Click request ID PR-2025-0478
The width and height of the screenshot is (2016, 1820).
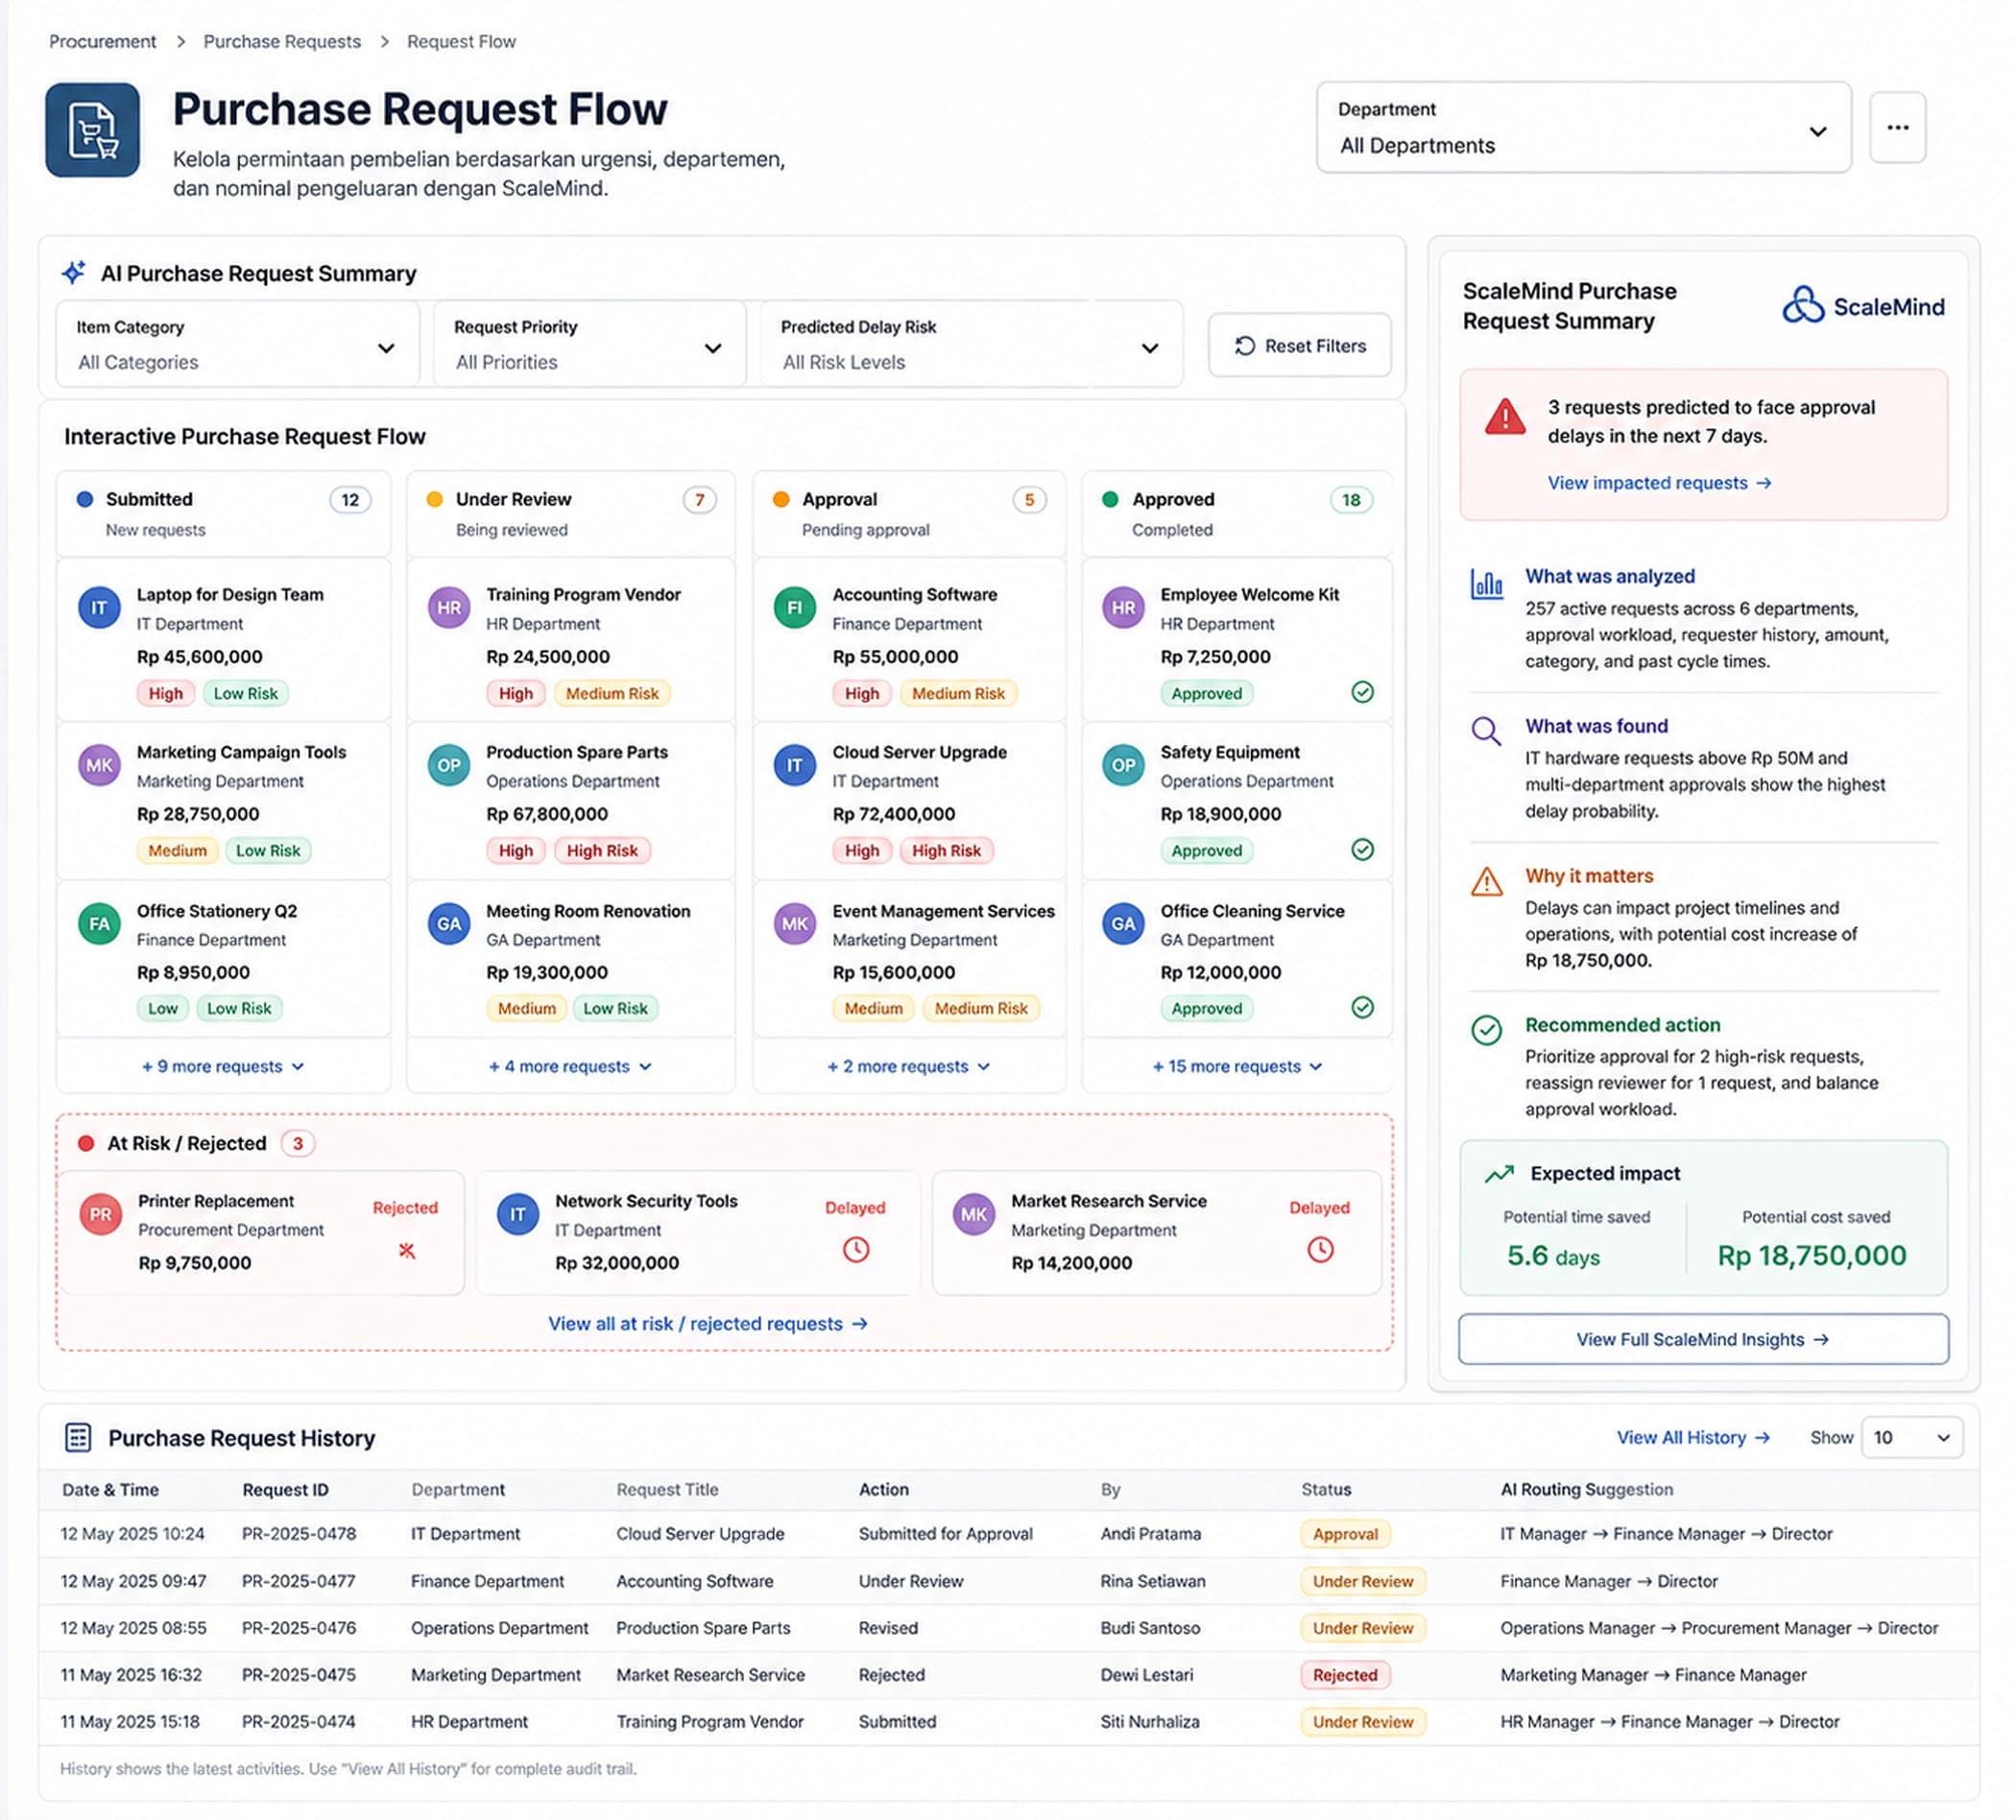[x=299, y=1533]
